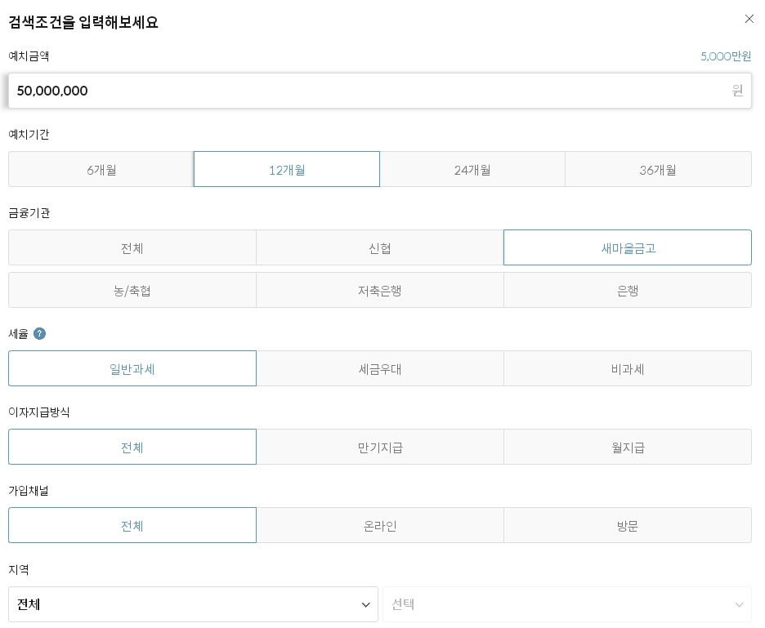The width and height of the screenshot is (765, 628).
Task: Click the 세율 help question-mark icon
Action: point(39,333)
